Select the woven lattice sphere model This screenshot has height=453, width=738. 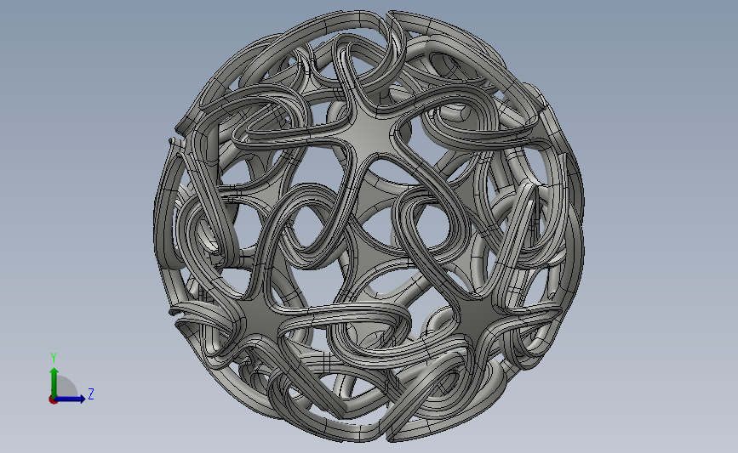point(369,226)
